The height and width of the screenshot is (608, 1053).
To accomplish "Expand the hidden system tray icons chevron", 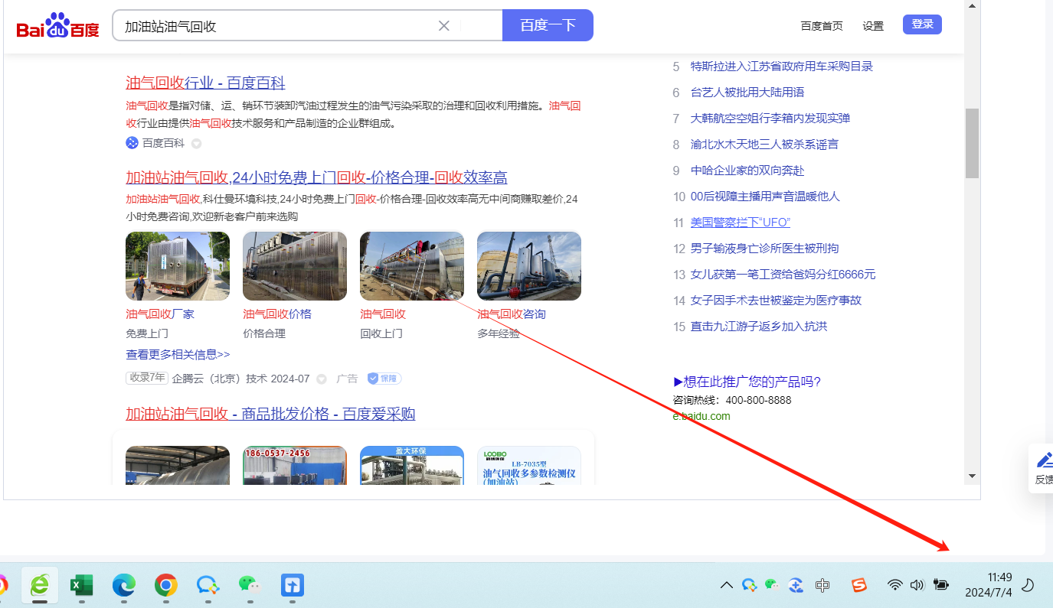I will pyautogui.click(x=726, y=586).
